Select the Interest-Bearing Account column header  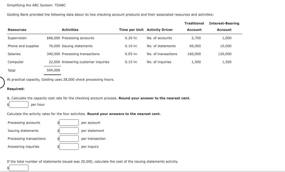[224, 26]
